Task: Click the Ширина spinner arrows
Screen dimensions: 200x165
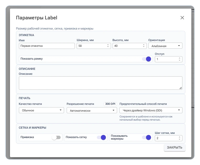Action: [x=108, y=46]
